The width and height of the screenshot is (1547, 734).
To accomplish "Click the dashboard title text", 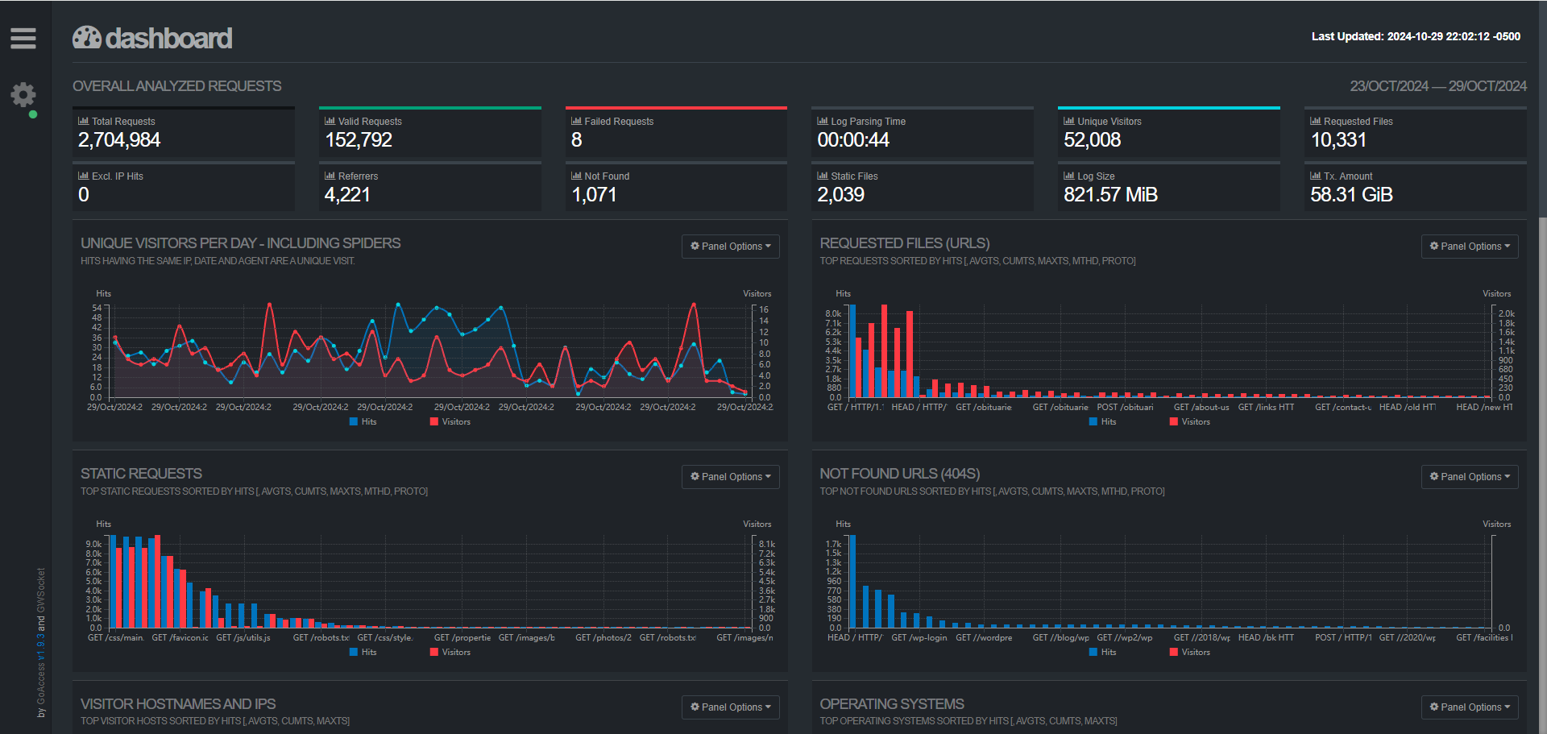I will click(168, 38).
